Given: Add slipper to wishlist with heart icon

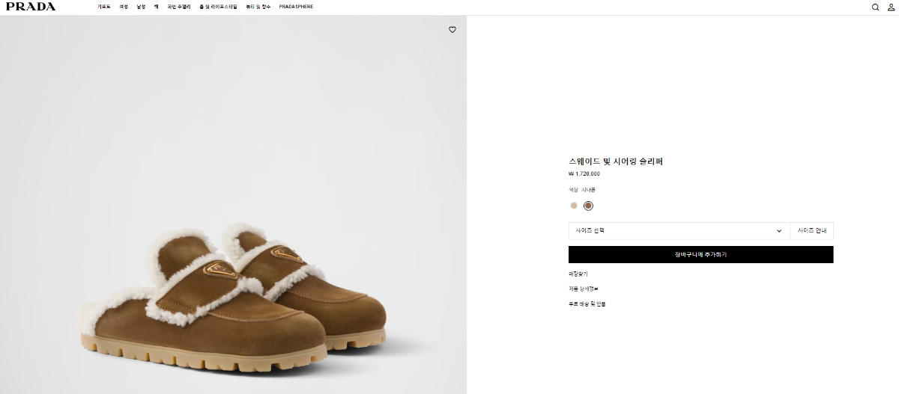Looking at the screenshot, I should point(452,30).
